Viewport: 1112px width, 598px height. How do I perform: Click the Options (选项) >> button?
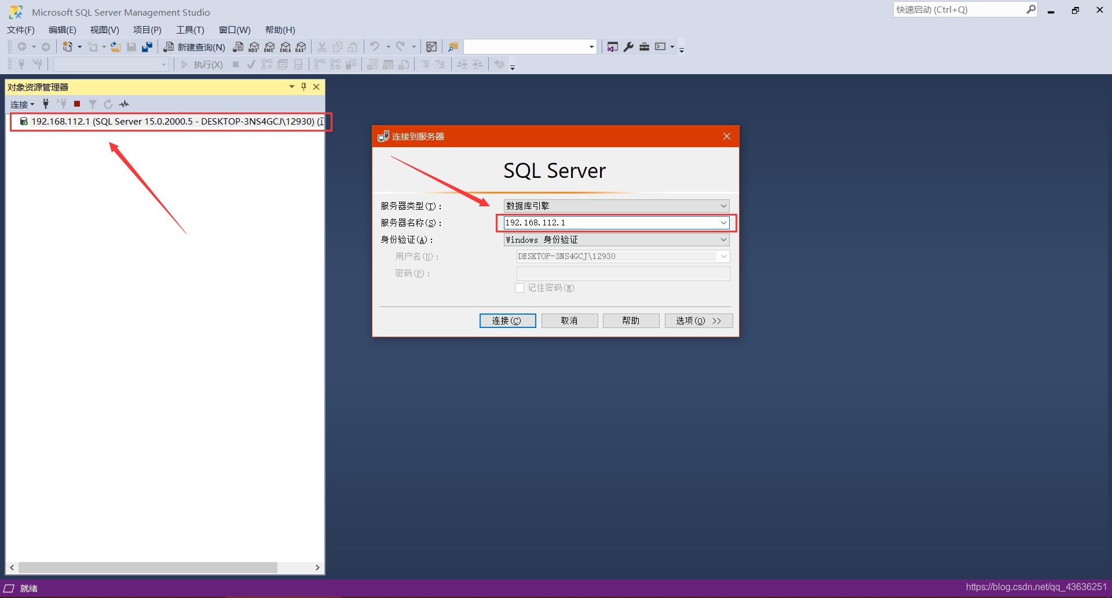point(698,320)
